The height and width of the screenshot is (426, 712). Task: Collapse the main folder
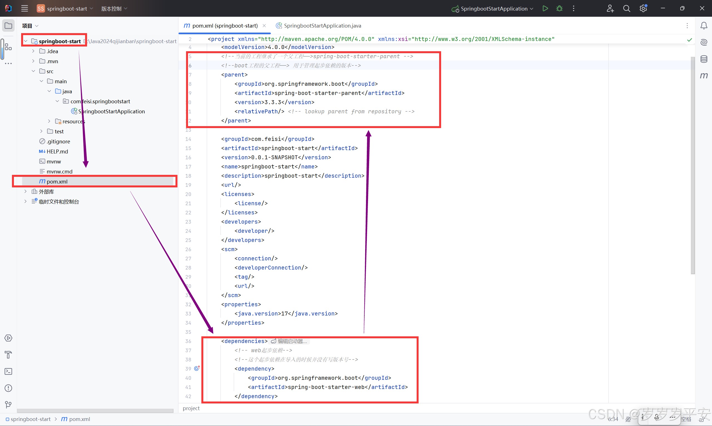[x=41, y=81]
